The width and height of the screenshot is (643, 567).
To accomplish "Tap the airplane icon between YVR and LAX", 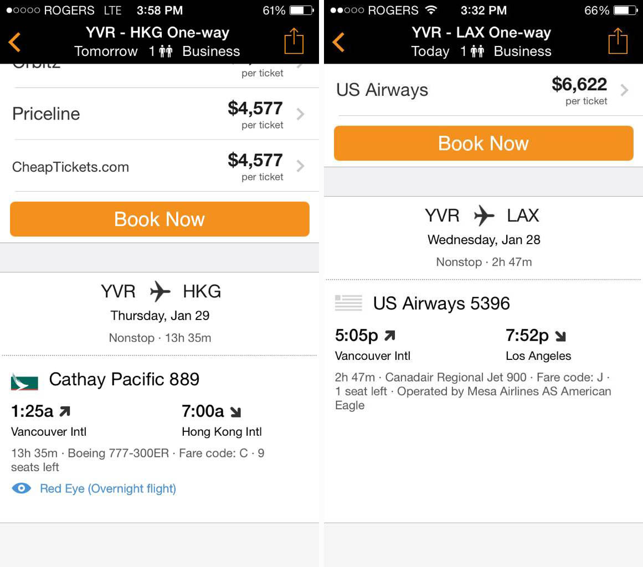I will (x=484, y=215).
